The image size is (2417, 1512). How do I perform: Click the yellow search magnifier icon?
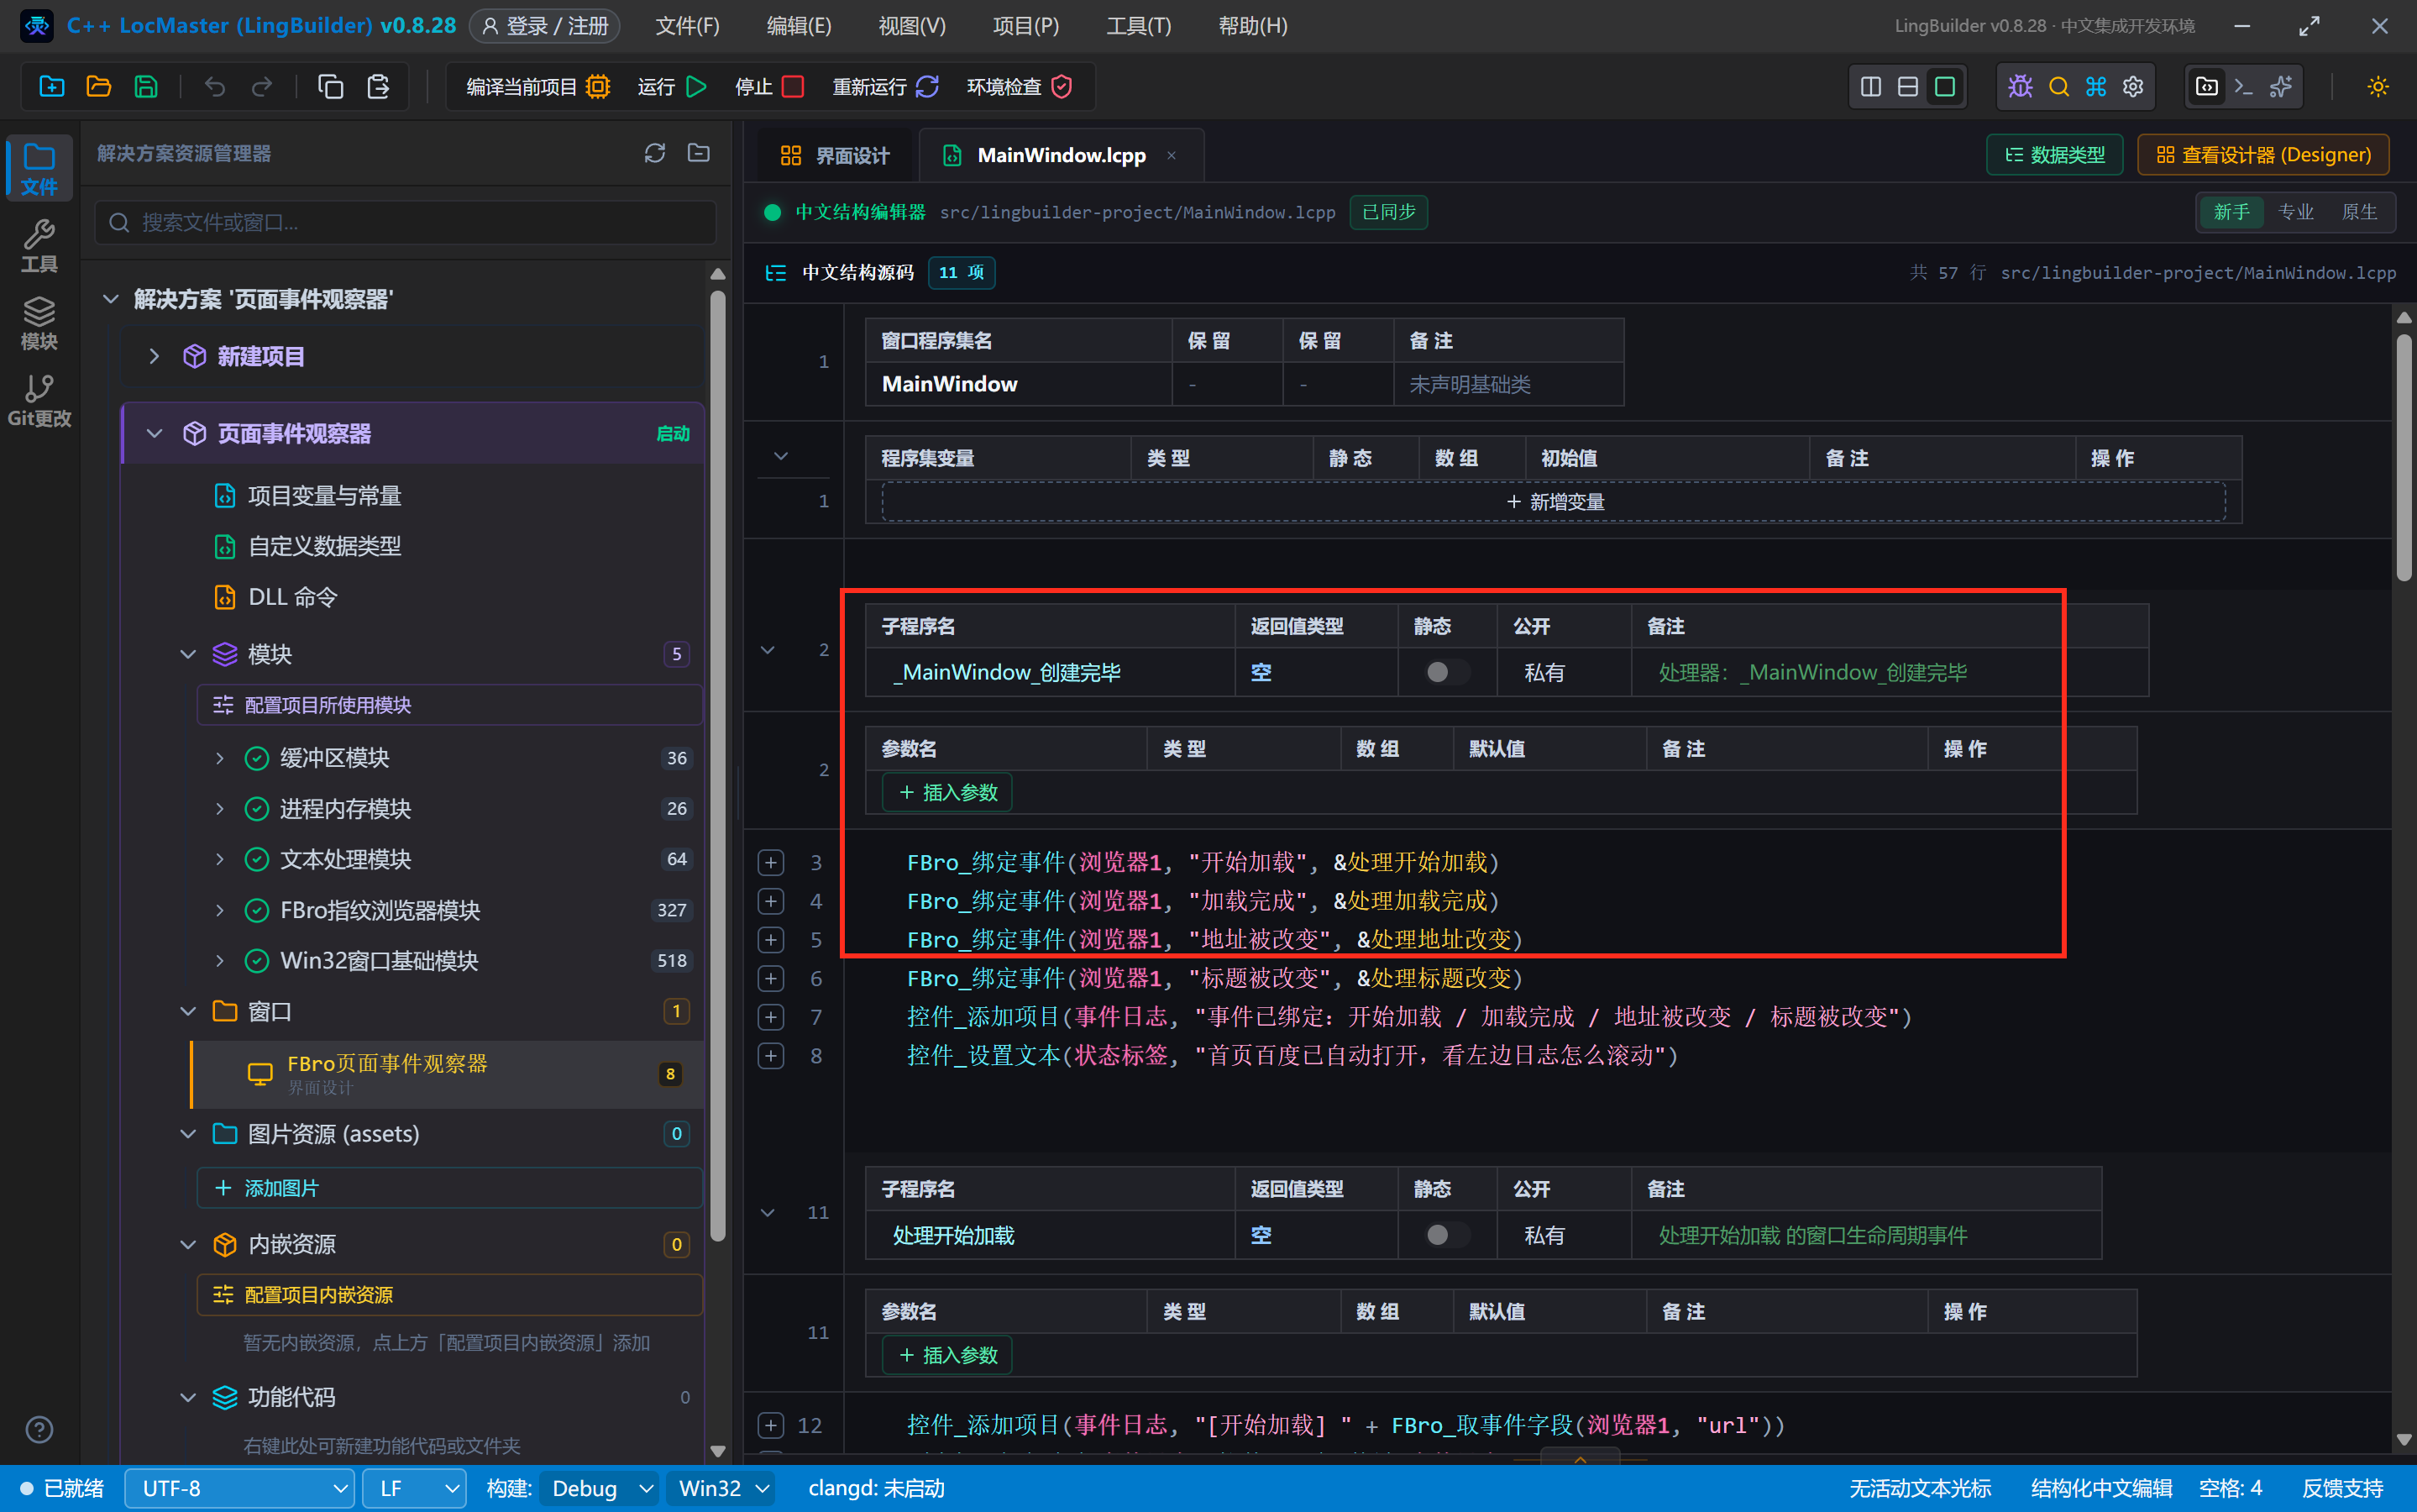click(x=2058, y=87)
